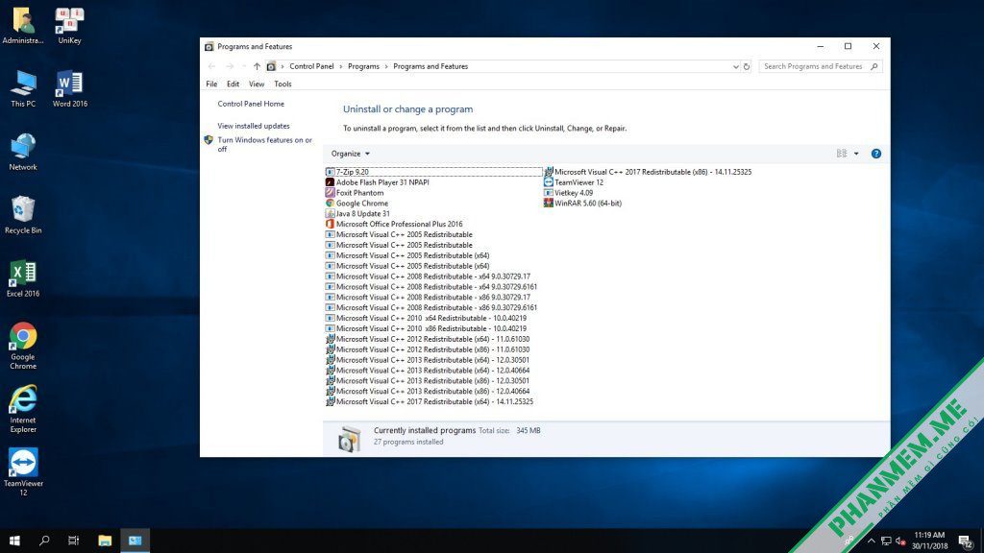The image size is (984, 553).
Task: Open File Explorer from the taskbar
Action: 105,541
